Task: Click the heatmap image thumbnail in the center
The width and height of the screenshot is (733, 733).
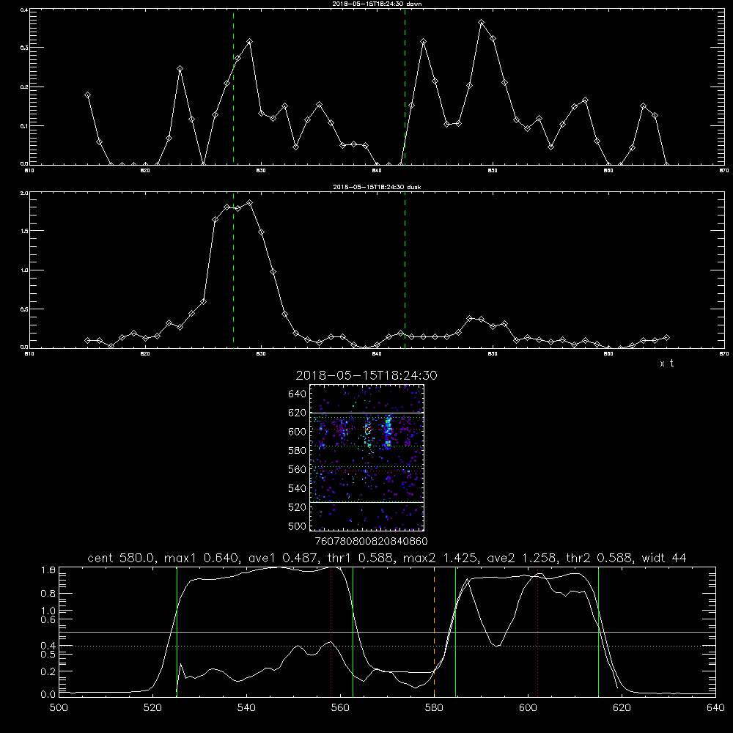Action: pyautogui.click(x=366, y=457)
